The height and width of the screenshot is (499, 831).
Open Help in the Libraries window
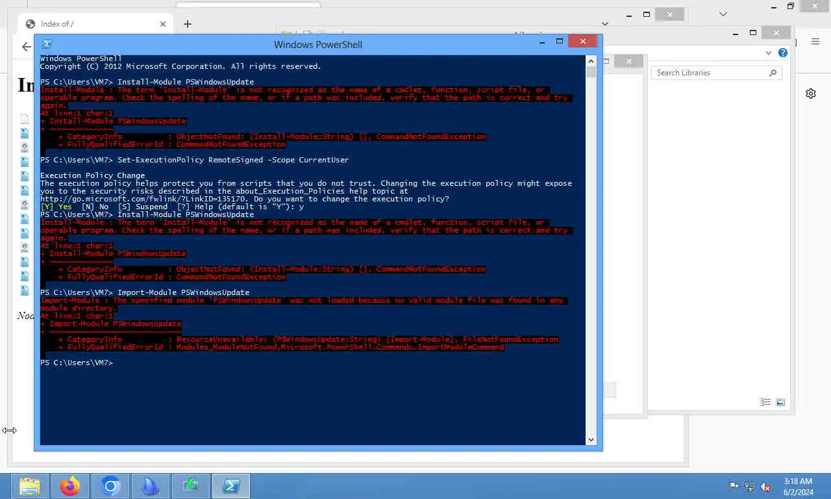783,53
